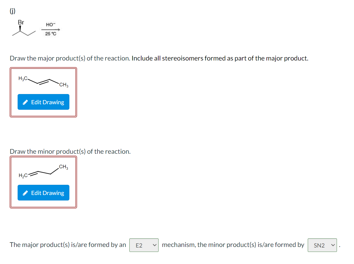The width and height of the screenshot is (354, 264).
Task: Click the pencil icon in minor product's Edit Drawing
Action: point(25,193)
